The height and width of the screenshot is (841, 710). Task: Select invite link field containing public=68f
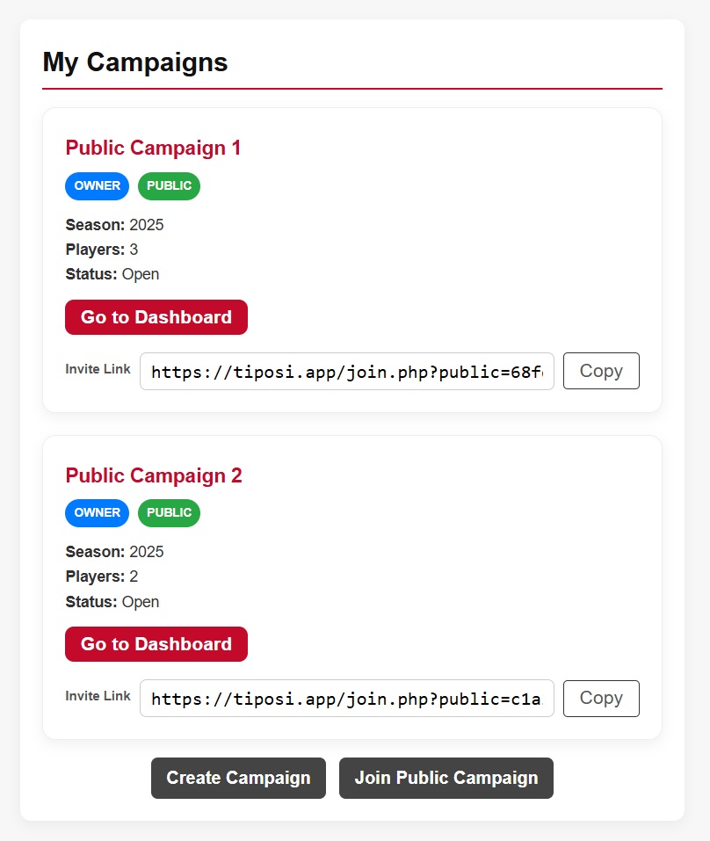pos(346,371)
